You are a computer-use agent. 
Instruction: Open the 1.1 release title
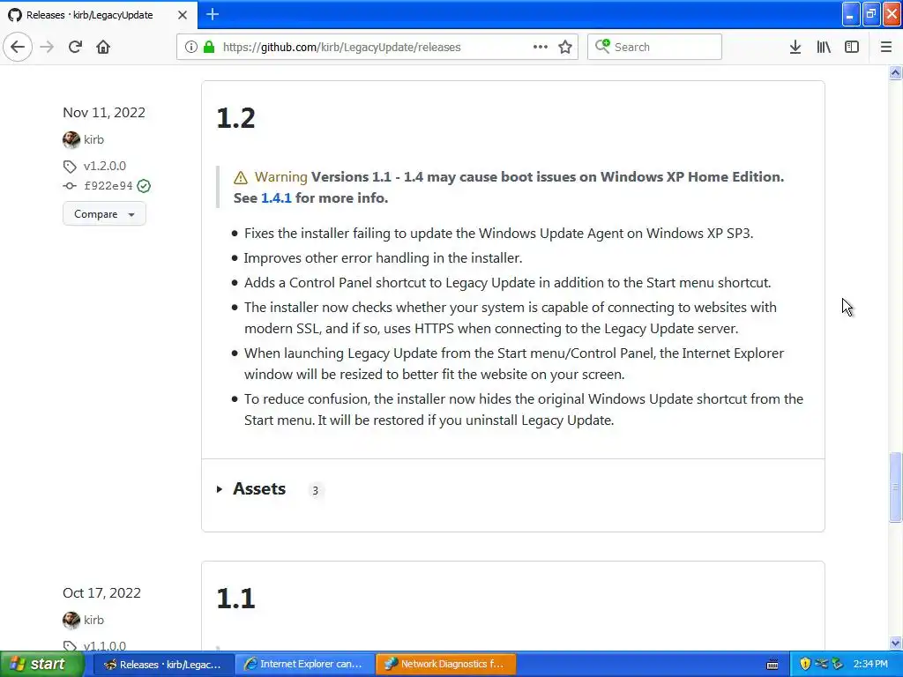pos(235,599)
